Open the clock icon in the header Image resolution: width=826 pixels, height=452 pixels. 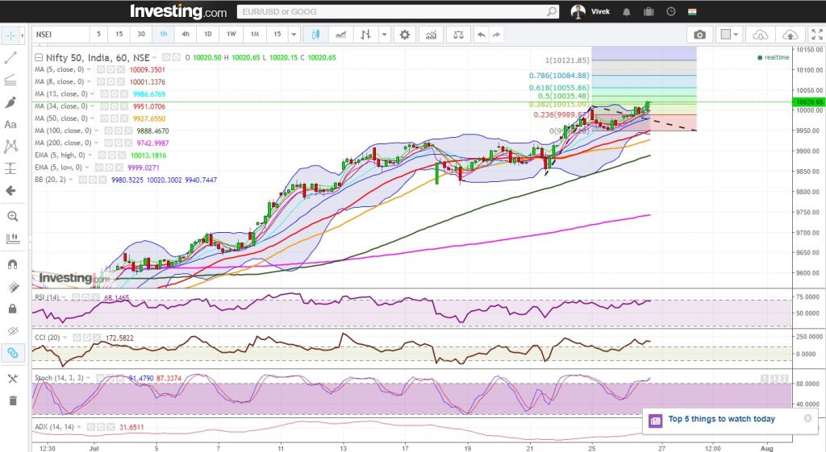(x=671, y=11)
